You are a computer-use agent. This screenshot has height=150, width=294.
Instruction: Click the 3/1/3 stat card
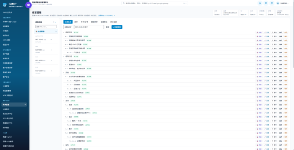pos(283,13)
